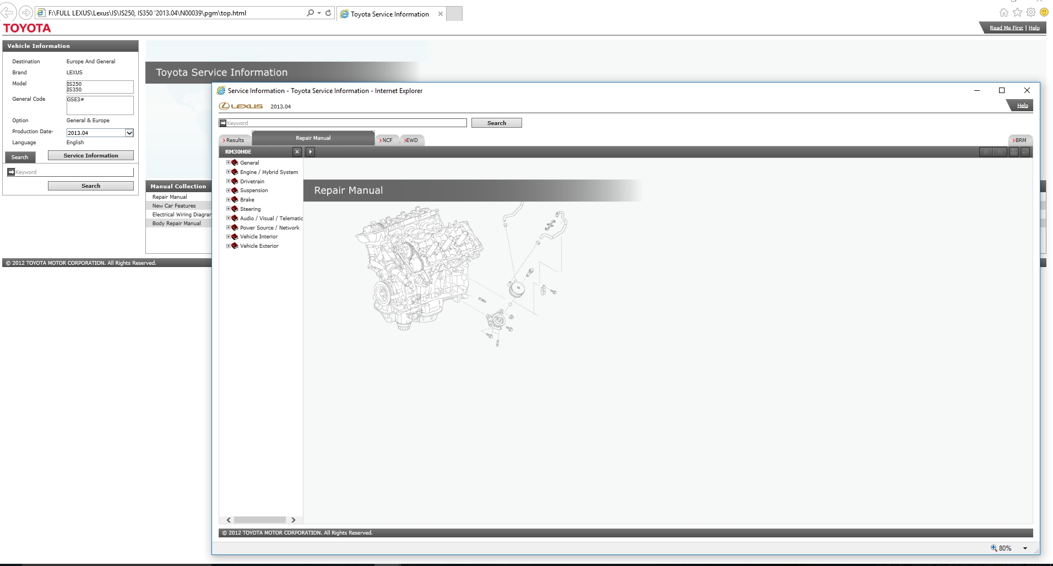Image resolution: width=1053 pixels, height=566 pixels.
Task: Expand the Vehicle Exterior tree node
Action: (229, 246)
